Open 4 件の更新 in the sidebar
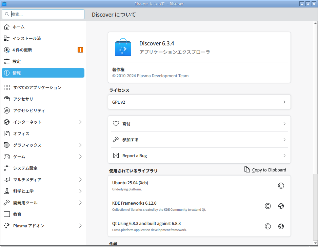Viewport: 318px width, 247px height. tap(43, 50)
